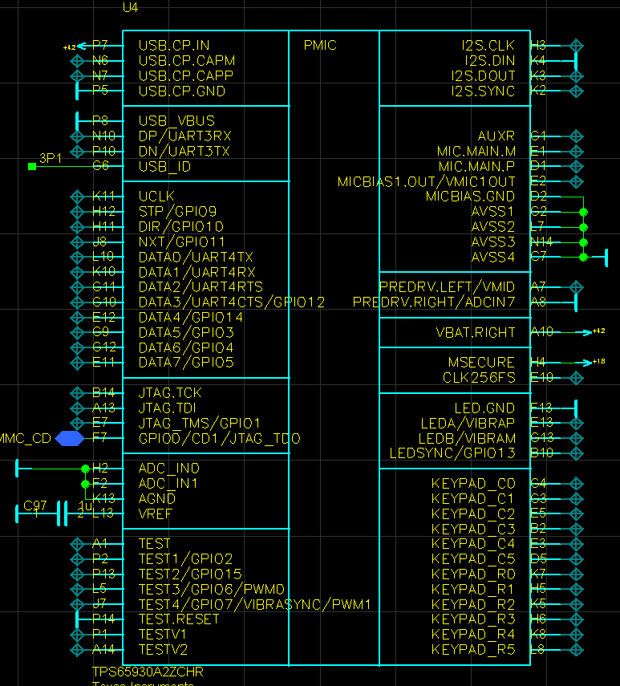Click the no-connect marker on pin N10
The image size is (620, 686).
coord(77,136)
